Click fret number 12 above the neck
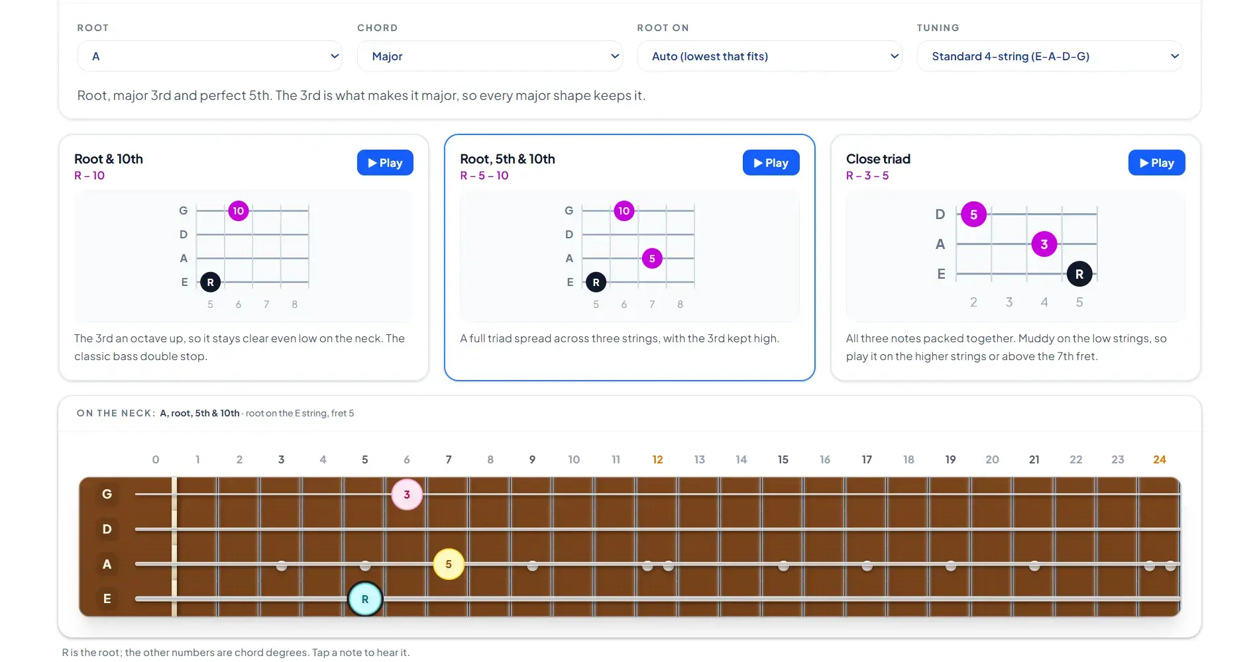This screenshot has width=1257, height=662. (657, 459)
